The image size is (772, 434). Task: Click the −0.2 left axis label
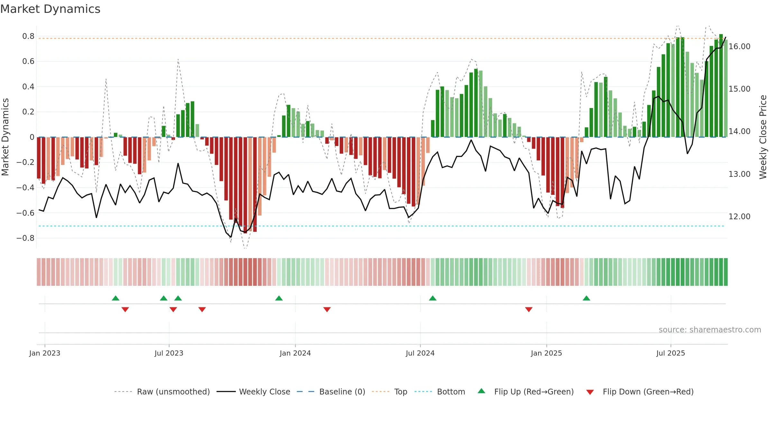point(25,162)
